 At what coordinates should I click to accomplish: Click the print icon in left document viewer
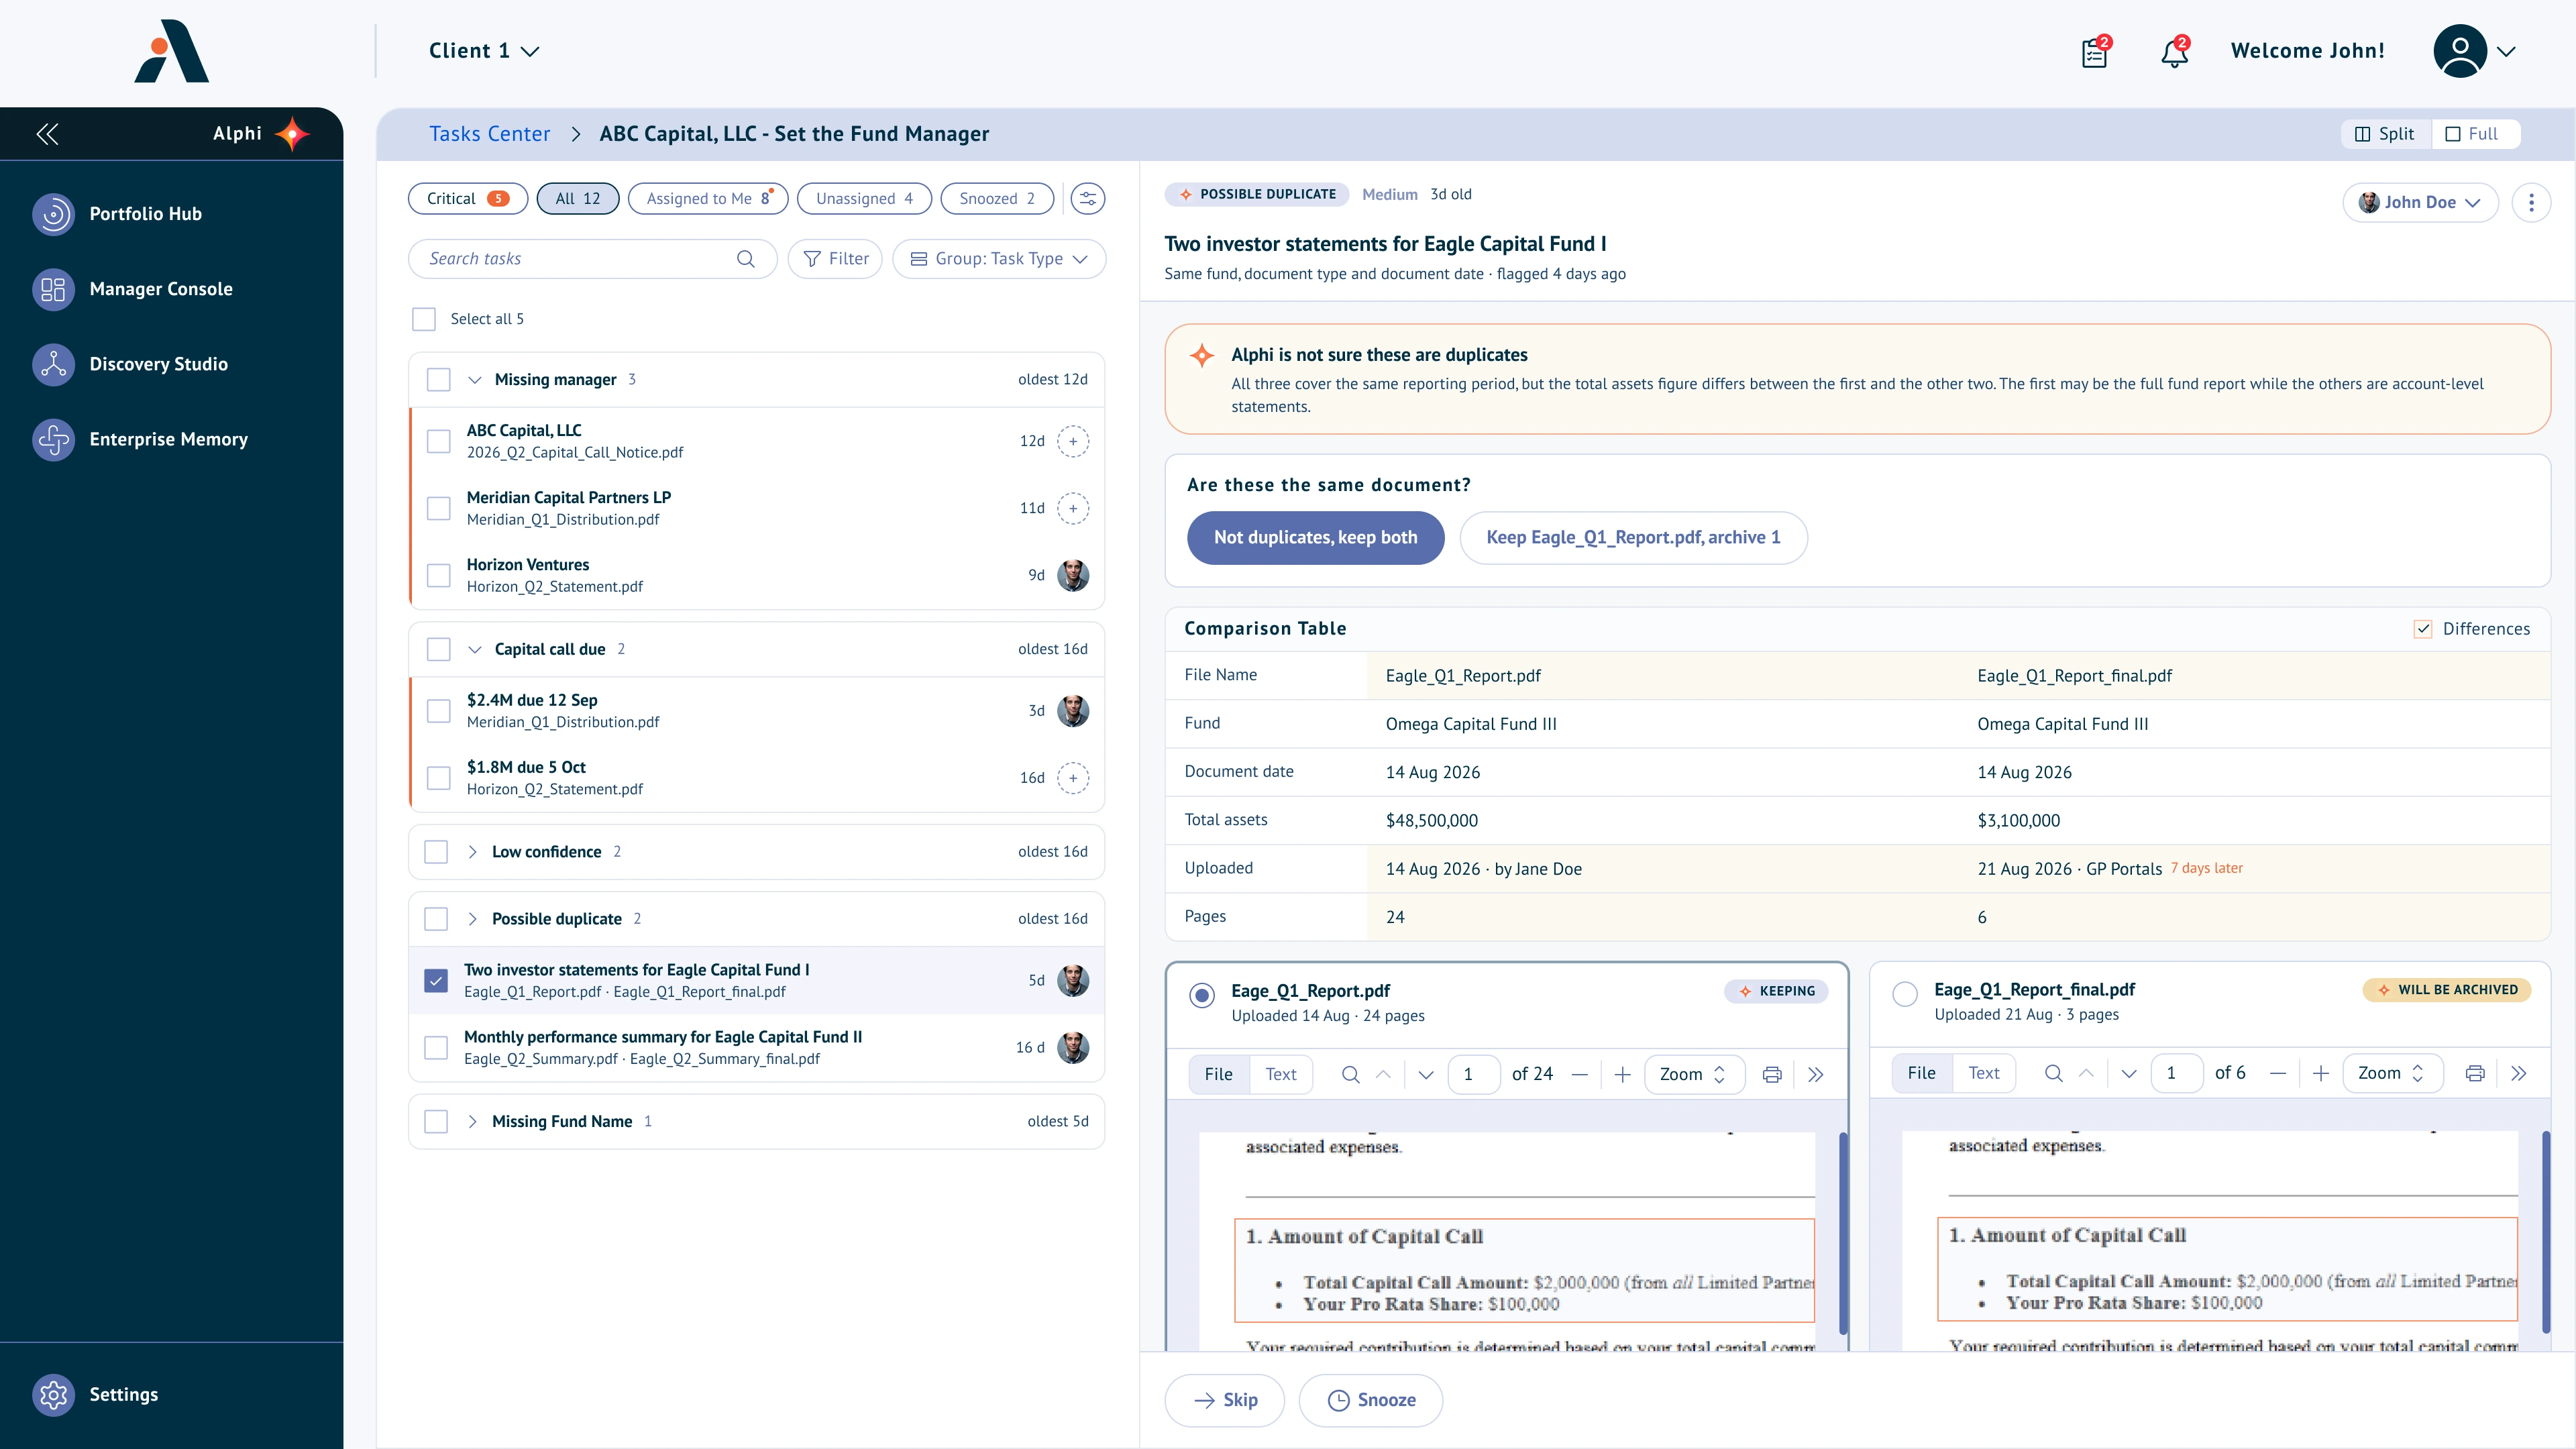1772,1074
